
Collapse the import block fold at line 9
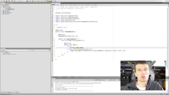[x=54, y=16]
